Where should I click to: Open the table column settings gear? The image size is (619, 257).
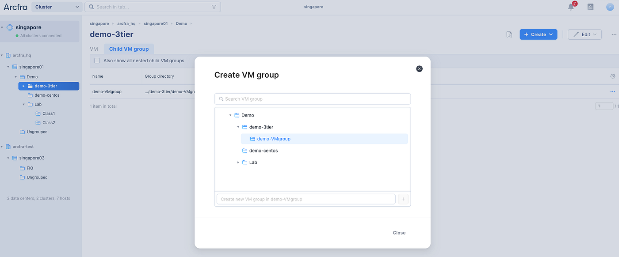pyautogui.click(x=613, y=76)
